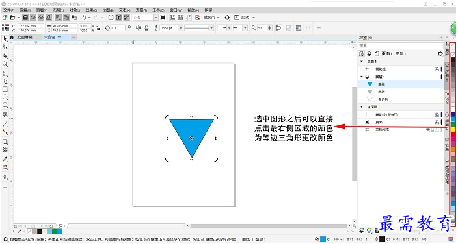Choose the Rectangle tool
The width and height of the screenshot is (458, 244).
point(5,89)
